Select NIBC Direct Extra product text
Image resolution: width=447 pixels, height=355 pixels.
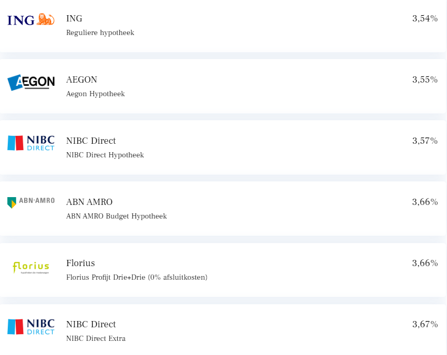96,338
